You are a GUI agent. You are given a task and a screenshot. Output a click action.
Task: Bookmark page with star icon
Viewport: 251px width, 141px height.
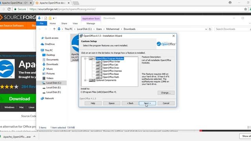point(246,9)
